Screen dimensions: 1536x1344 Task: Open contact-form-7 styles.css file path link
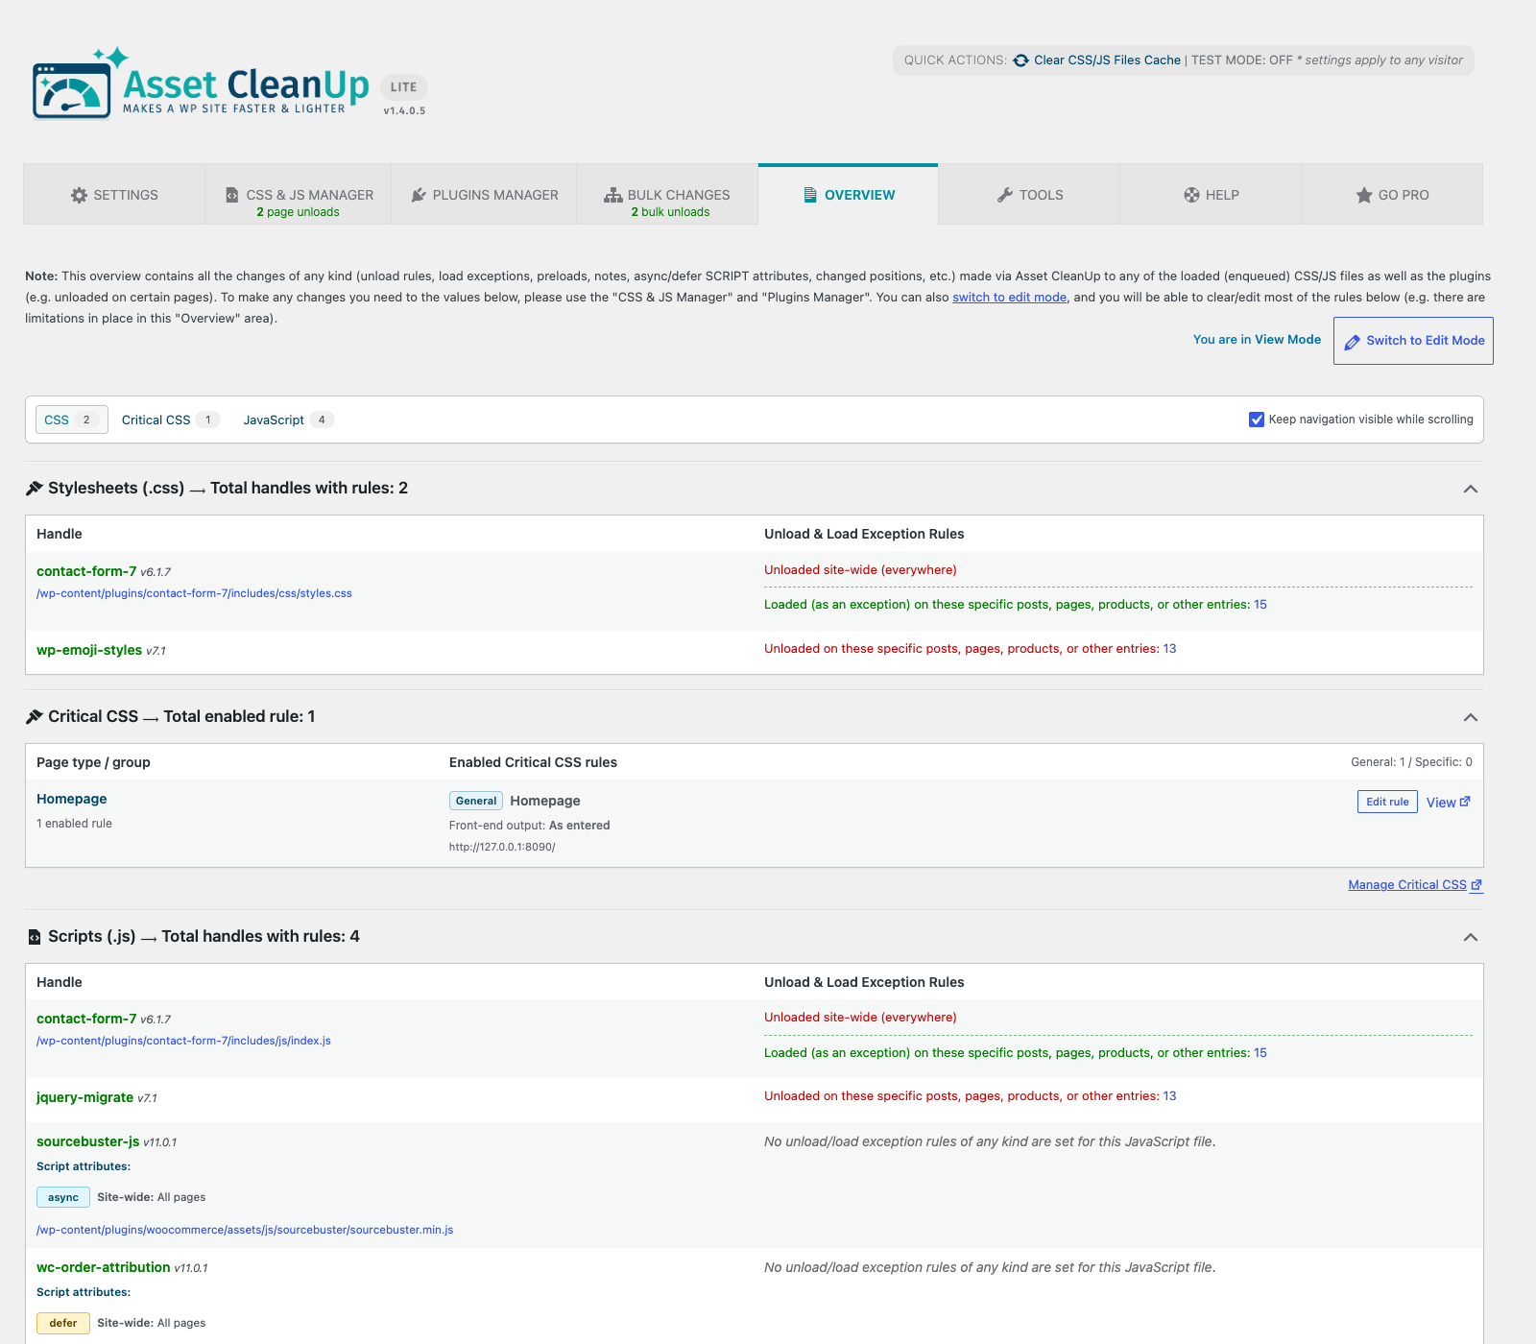(194, 593)
